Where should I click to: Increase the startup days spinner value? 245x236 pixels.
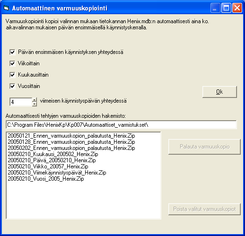(35, 100)
